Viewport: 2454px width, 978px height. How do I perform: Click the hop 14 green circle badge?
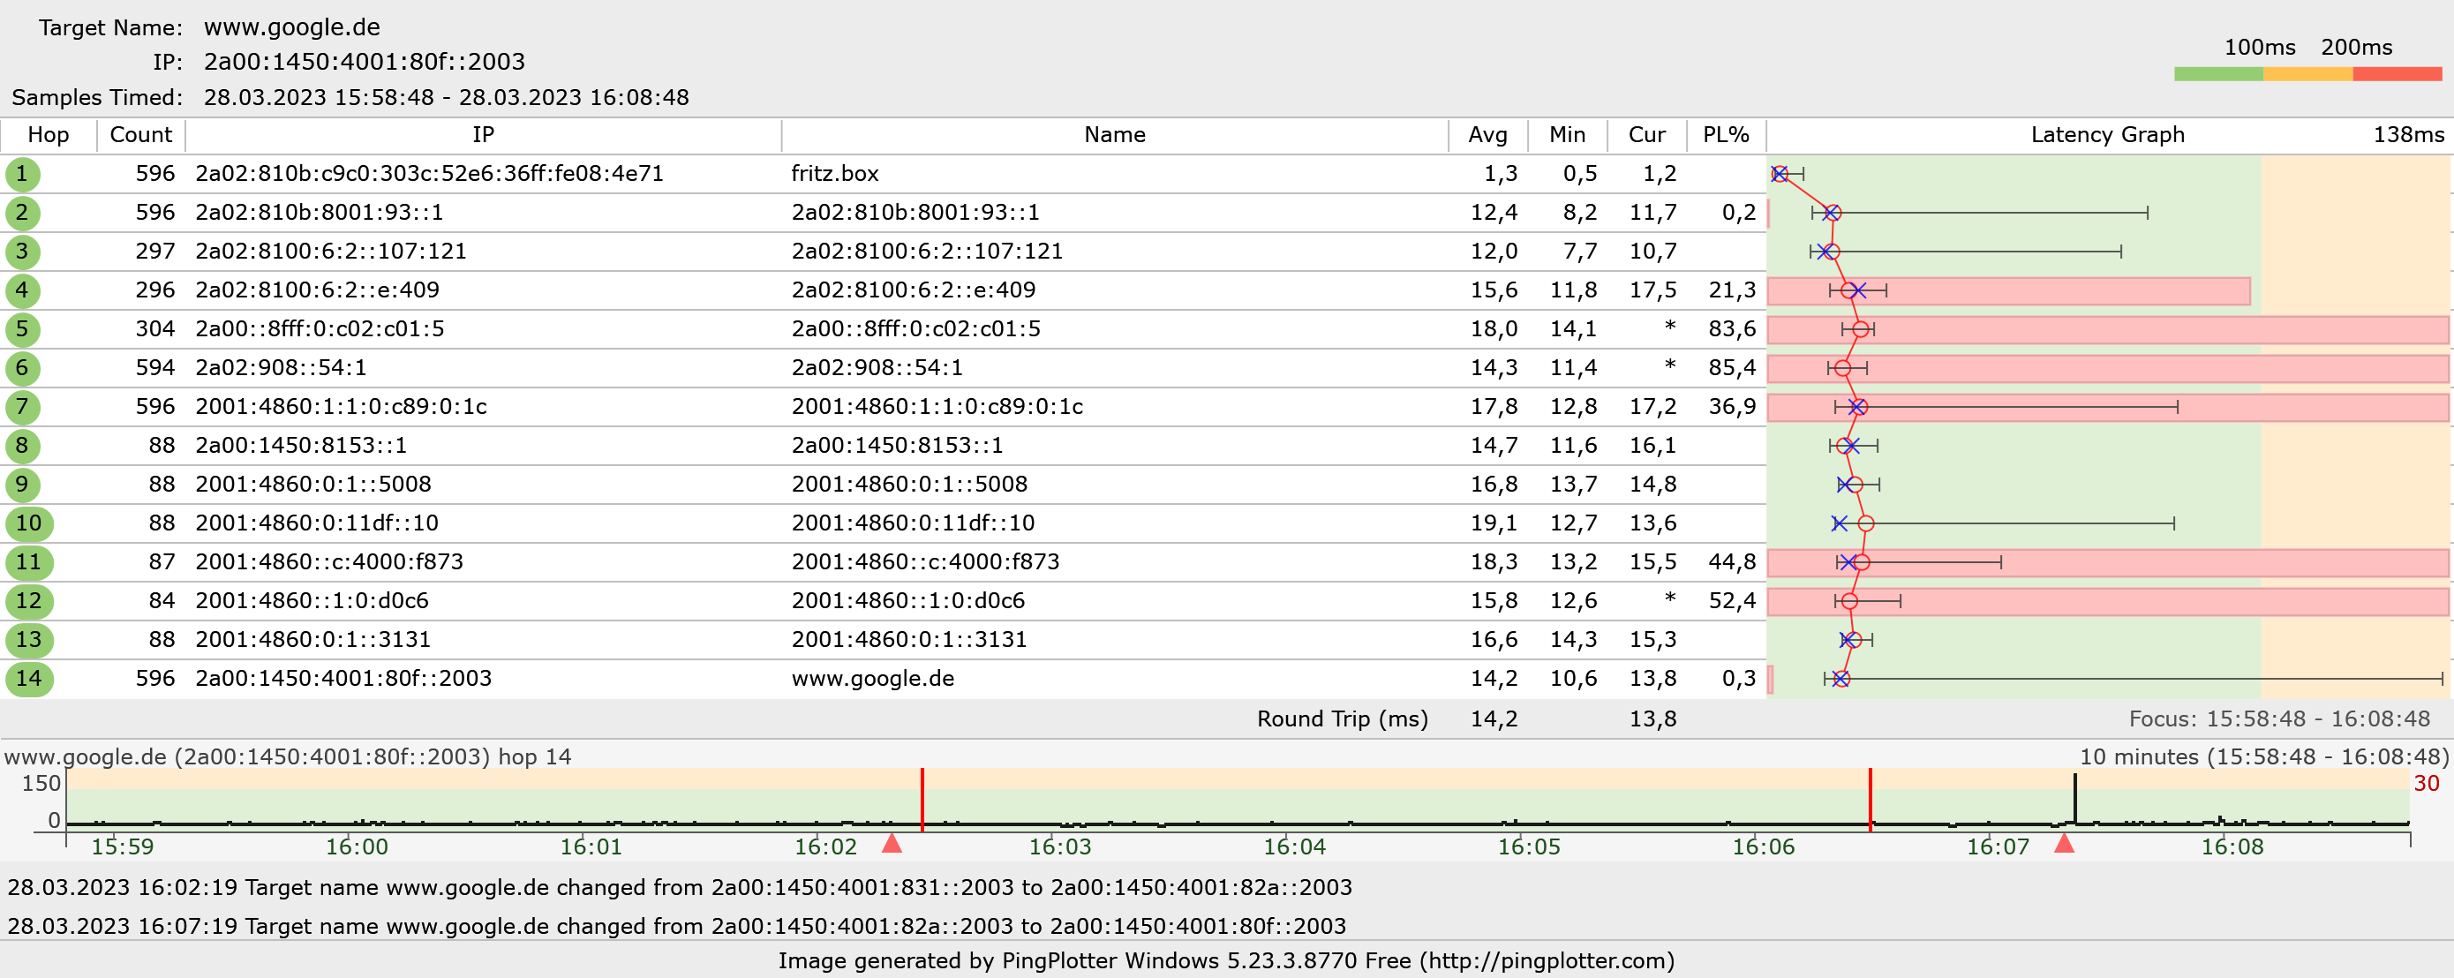click(28, 679)
